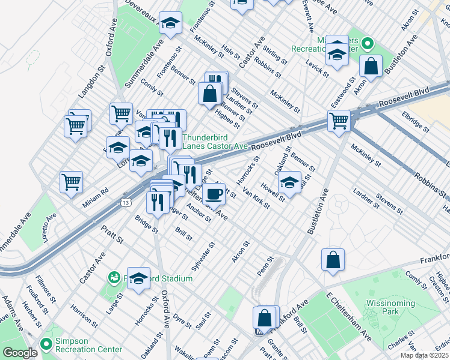Select the US Route 13 shield

tap(126, 203)
